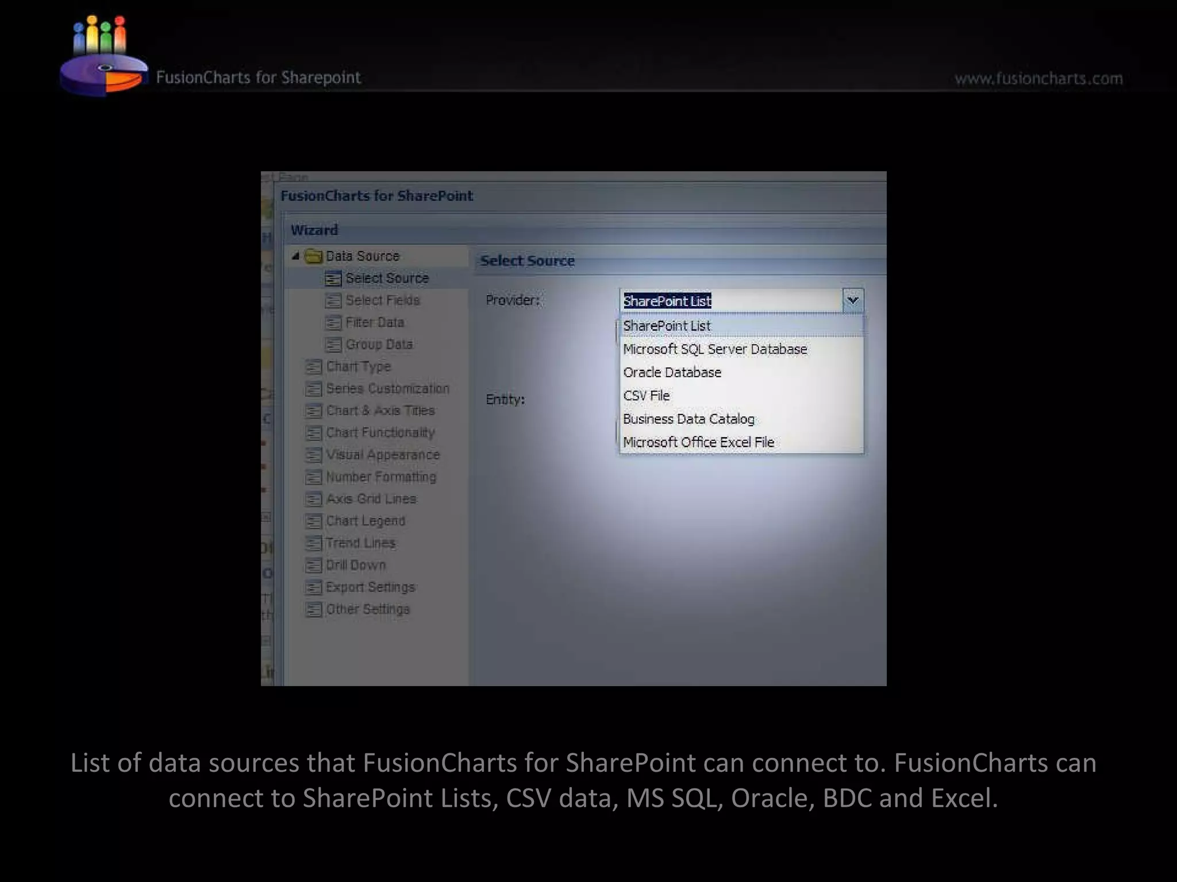Choose Oracle Database provider option

[741, 372]
